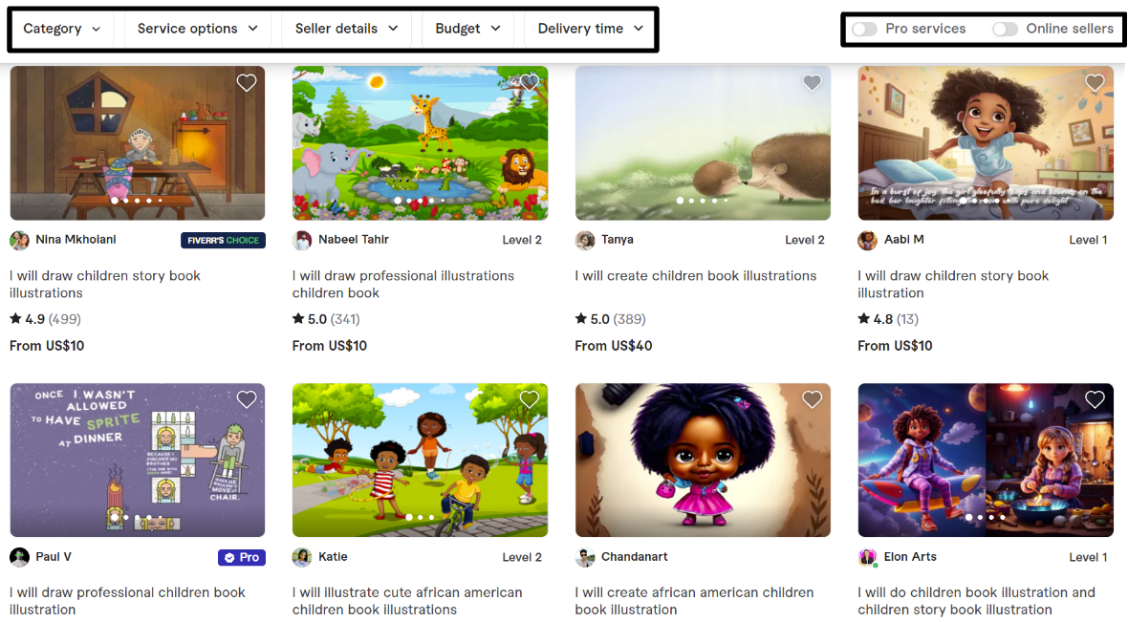
Task: Open gig "I will create children book illustrations"
Action: tap(696, 275)
